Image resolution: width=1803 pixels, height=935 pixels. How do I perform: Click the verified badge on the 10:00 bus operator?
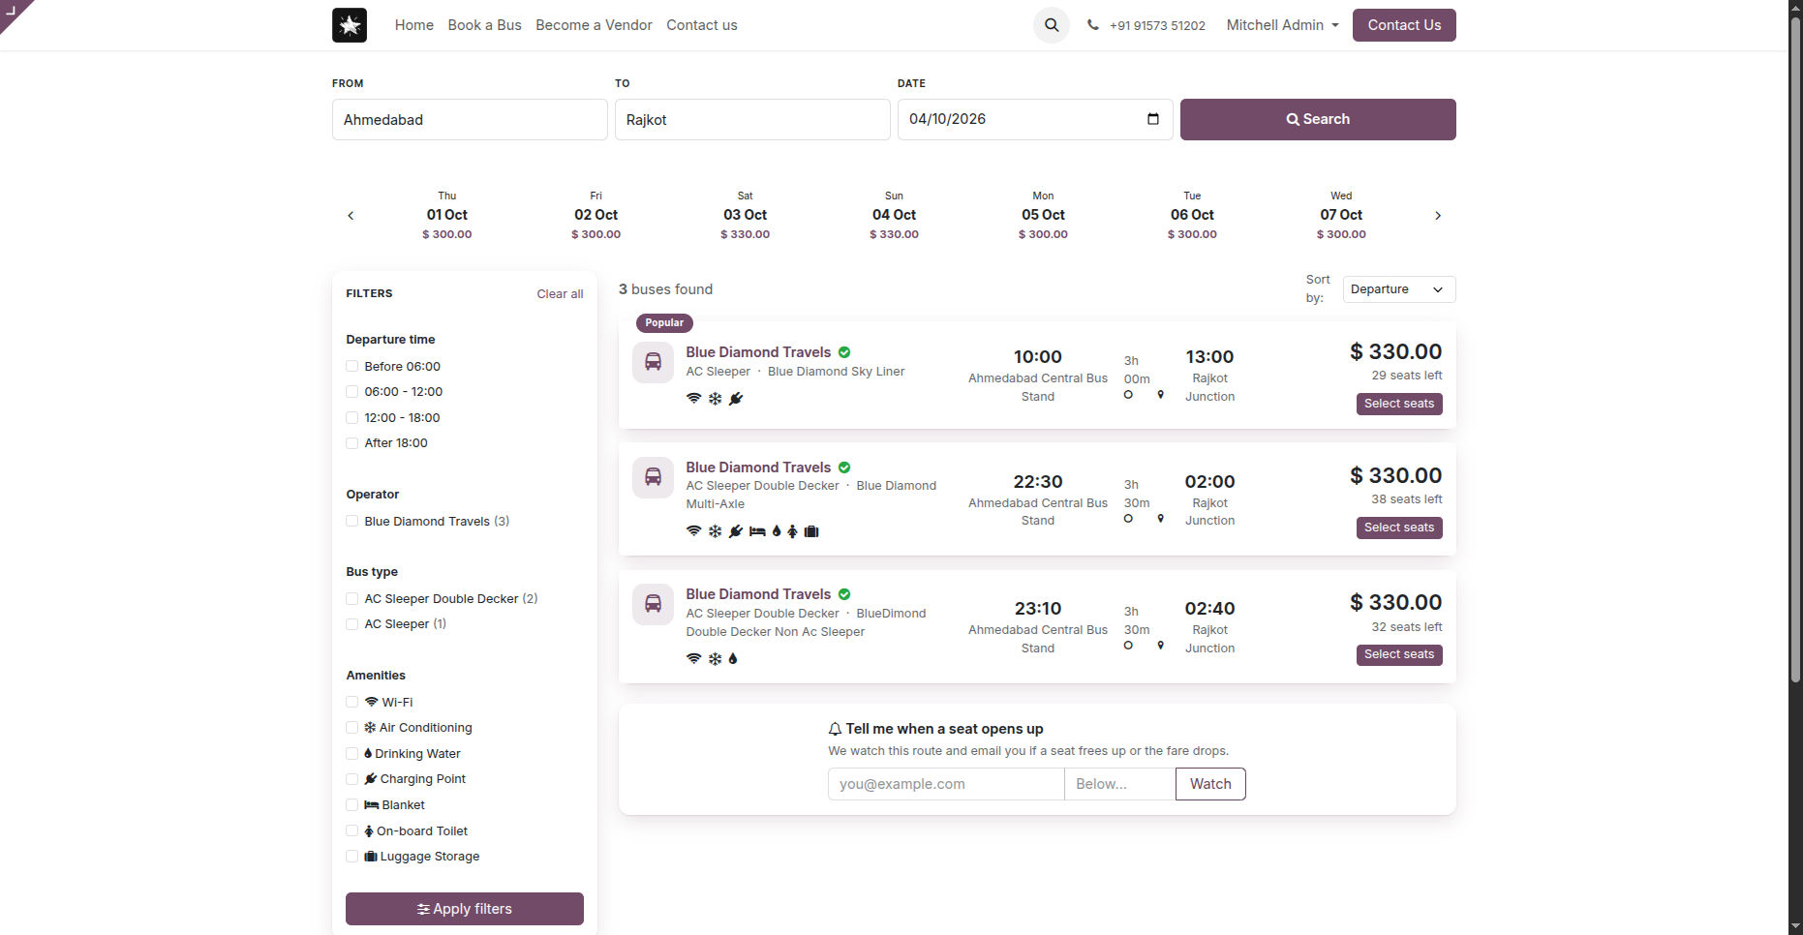(x=844, y=352)
